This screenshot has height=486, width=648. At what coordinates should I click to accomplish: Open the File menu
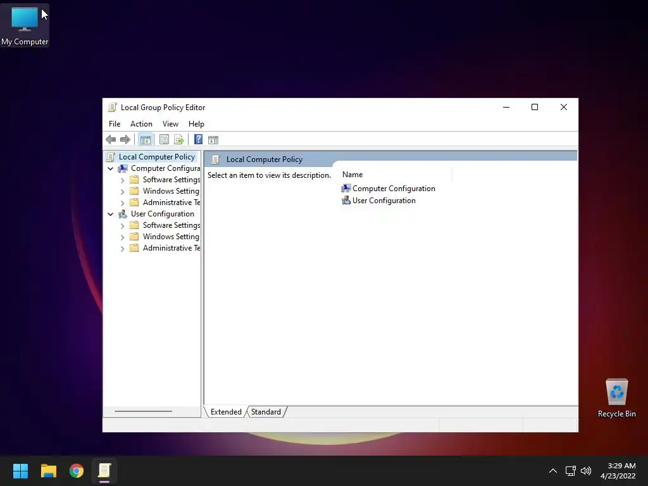[x=115, y=124]
